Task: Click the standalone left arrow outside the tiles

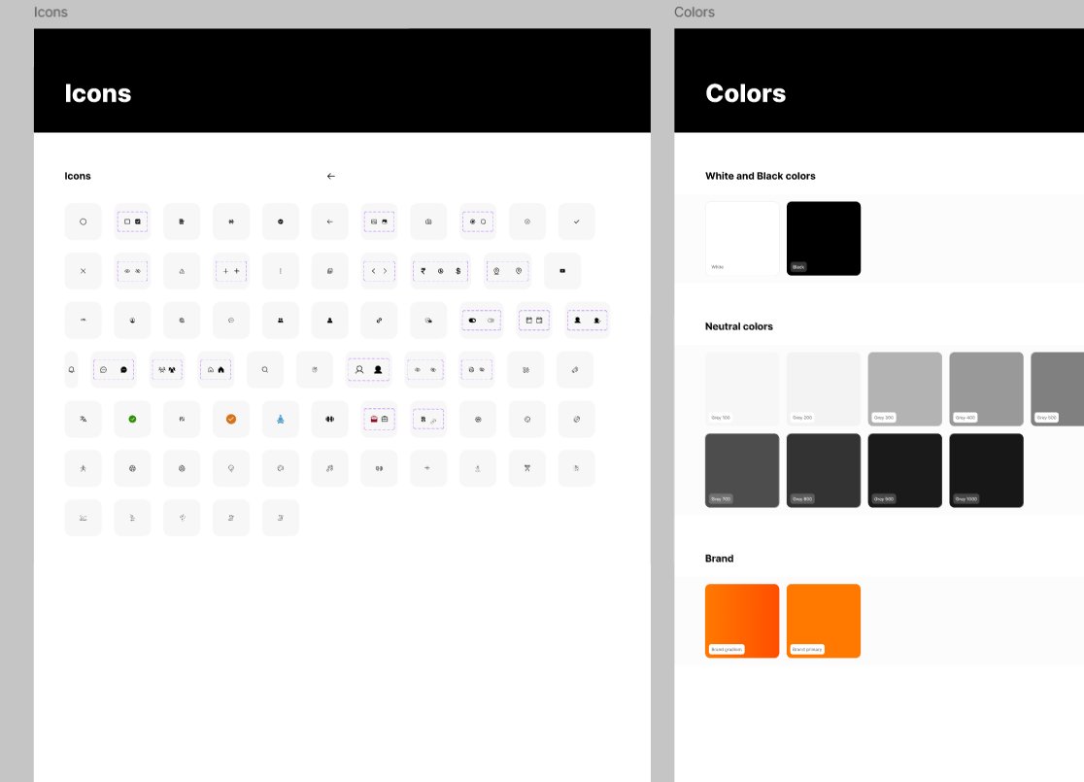Action: (331, 176)
